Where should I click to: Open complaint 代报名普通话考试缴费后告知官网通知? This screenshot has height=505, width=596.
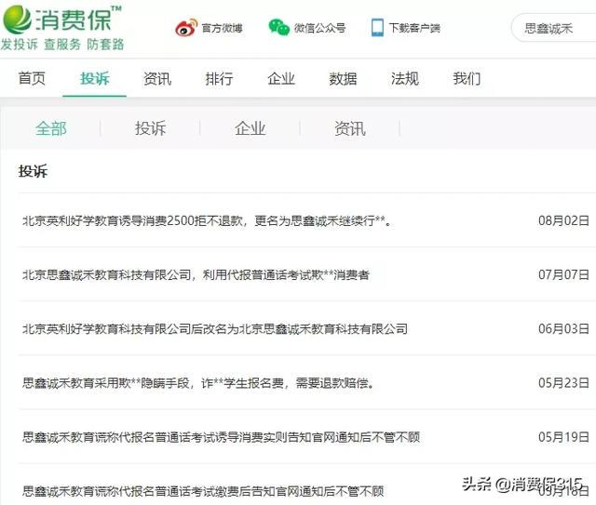[203, 491]
